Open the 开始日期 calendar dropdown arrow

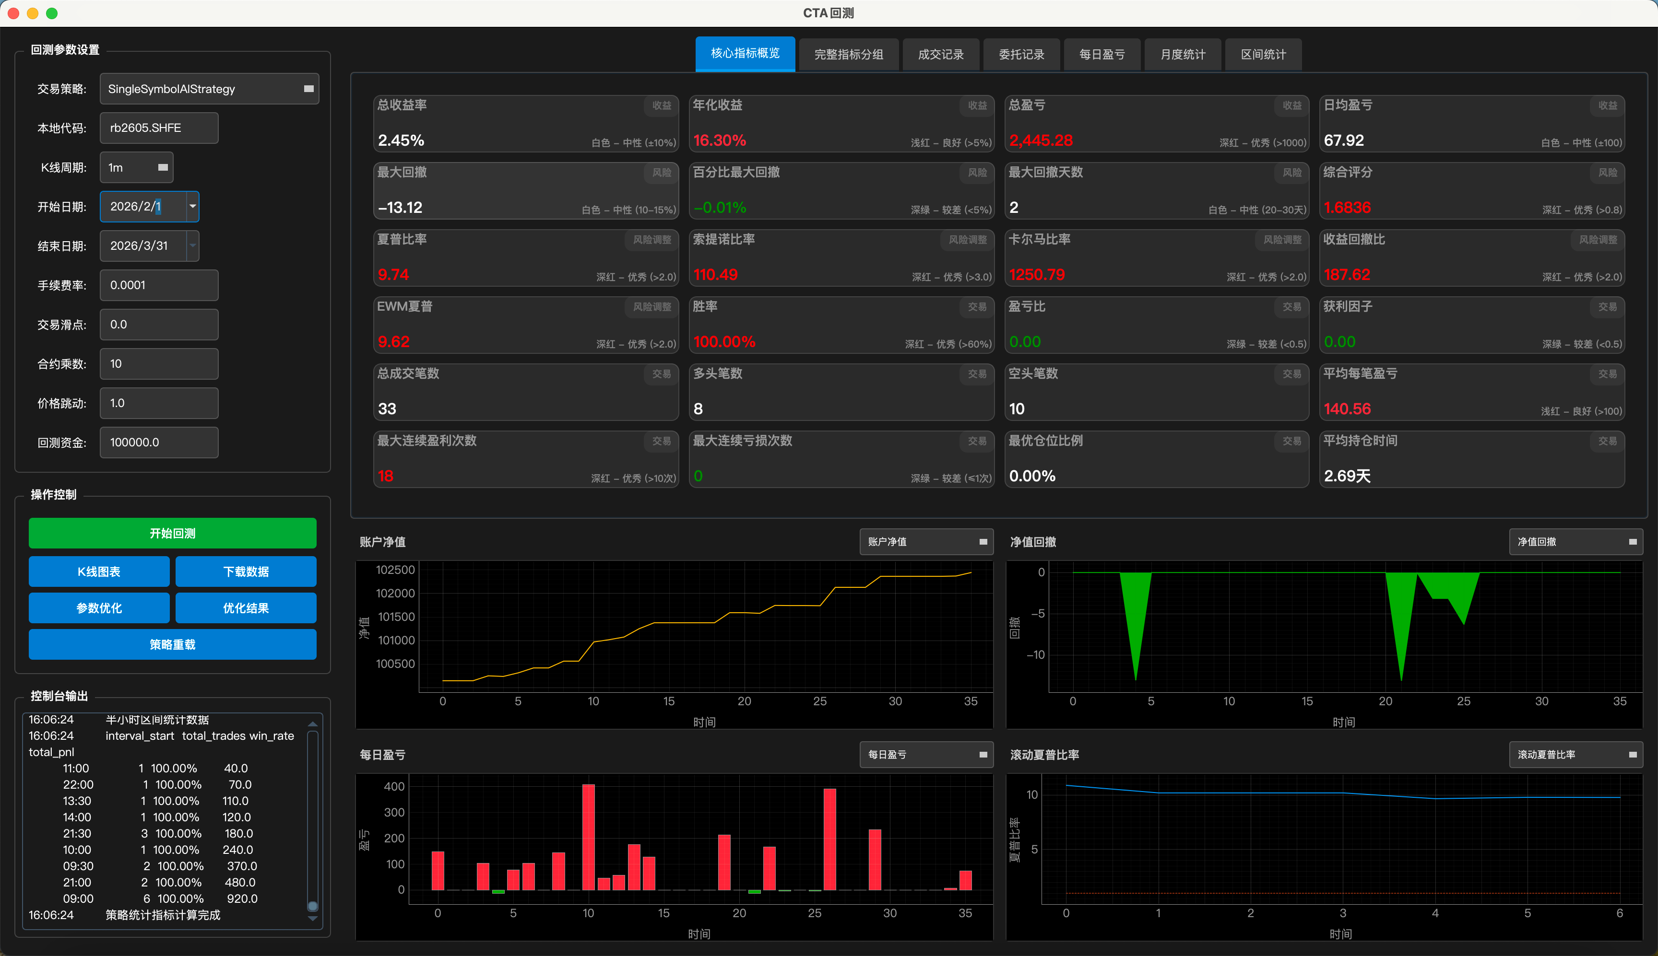192,206
